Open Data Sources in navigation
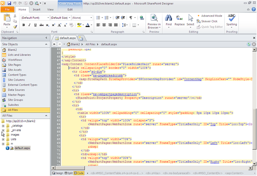The image size is (257, 176). (16, 90)
